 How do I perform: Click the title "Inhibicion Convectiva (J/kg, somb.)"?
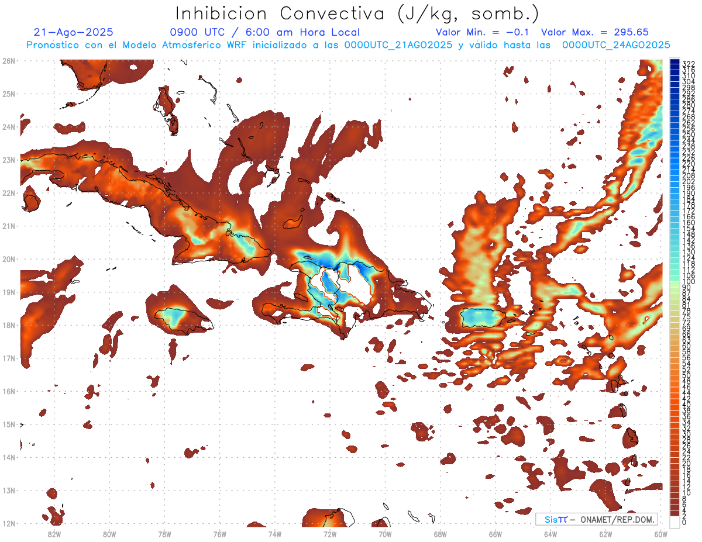(x=357, y=13)
